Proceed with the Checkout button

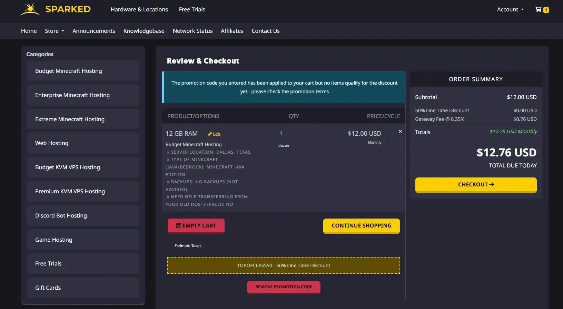coord(476,185)
